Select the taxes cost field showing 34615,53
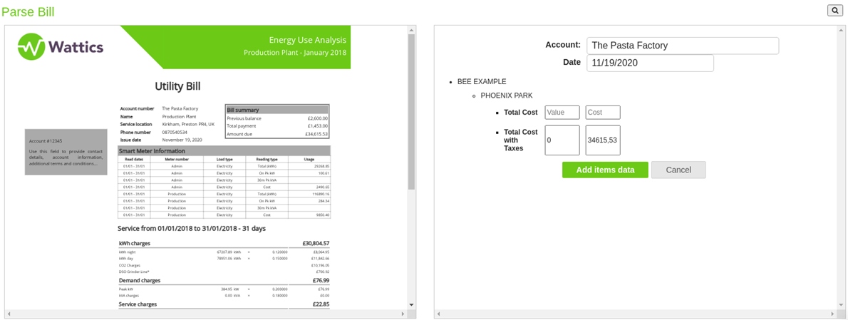 coord(602,140)
